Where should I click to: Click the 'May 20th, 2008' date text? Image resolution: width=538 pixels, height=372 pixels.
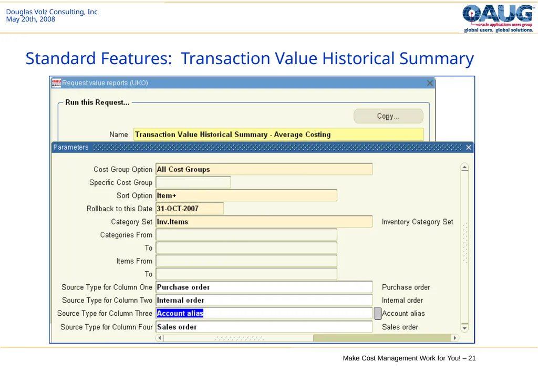30,19
